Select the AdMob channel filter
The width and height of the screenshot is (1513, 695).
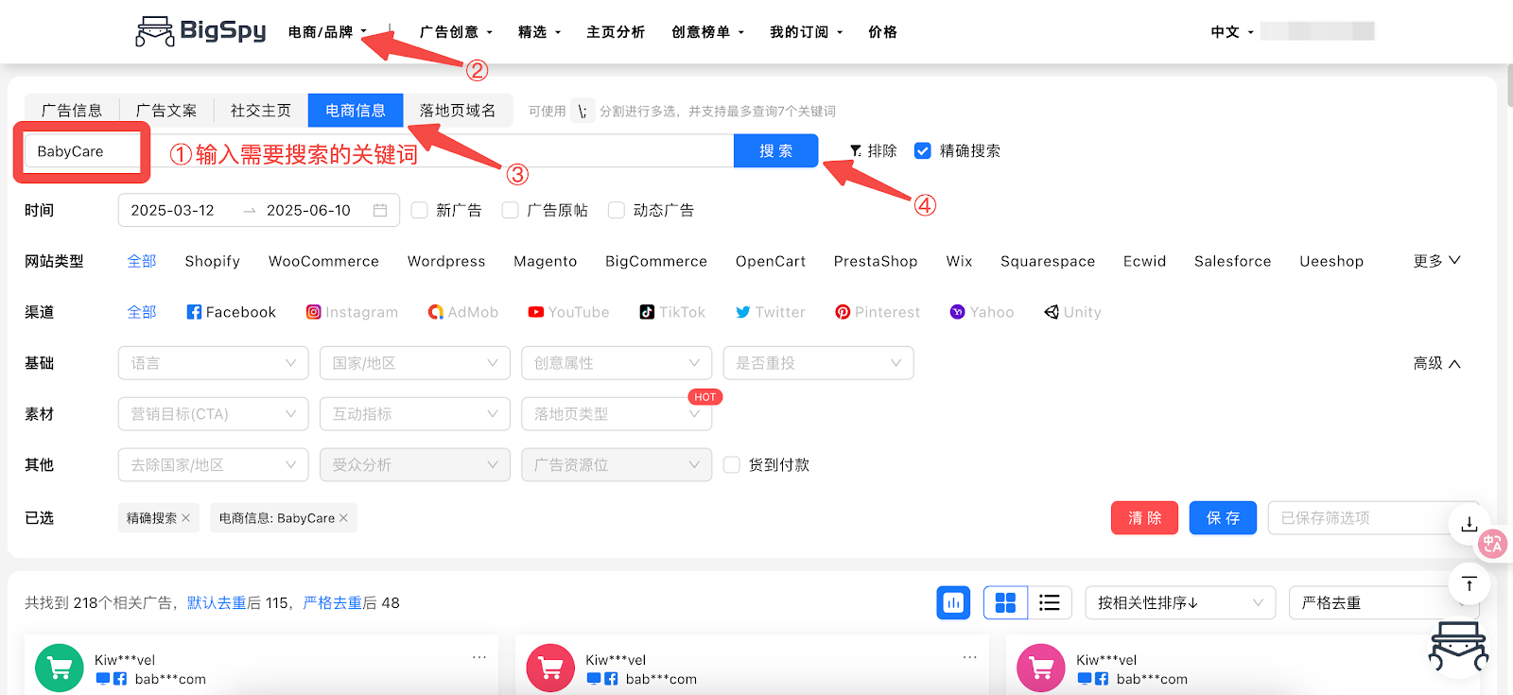[463, 312]
